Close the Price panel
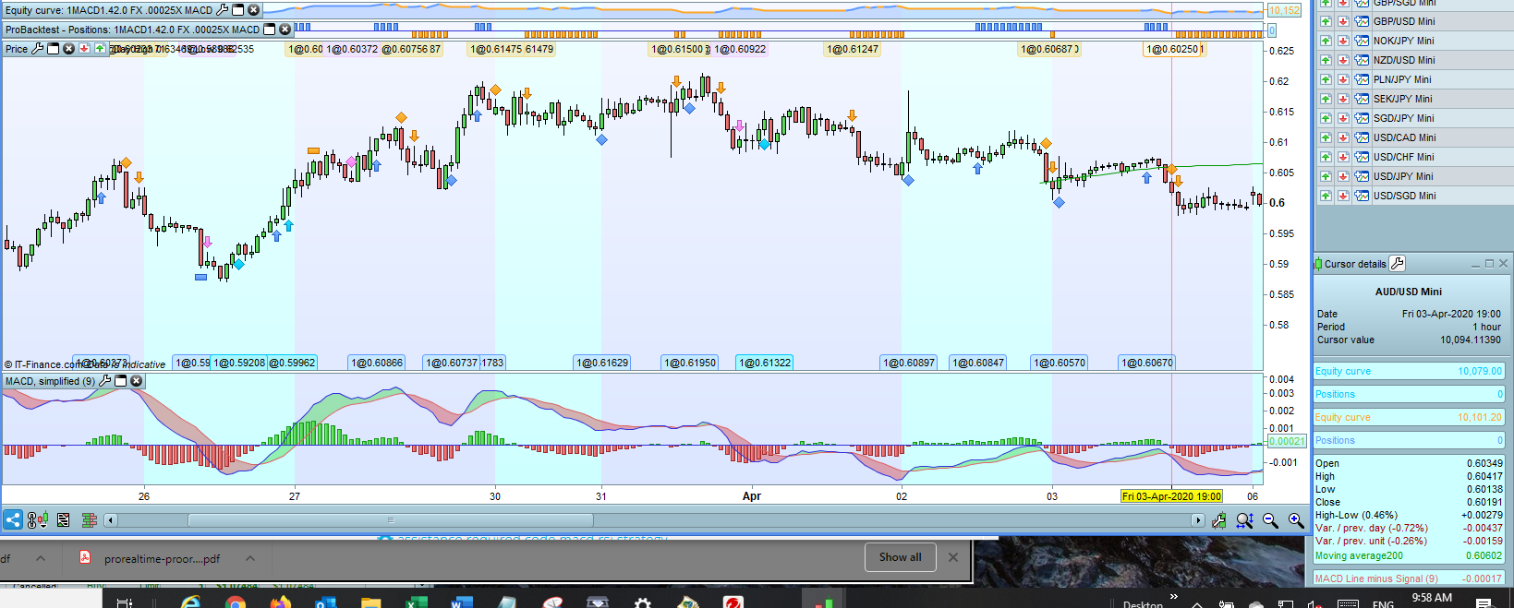Image resolution: width=1514 pixels, height=608 pixels. 68,49
